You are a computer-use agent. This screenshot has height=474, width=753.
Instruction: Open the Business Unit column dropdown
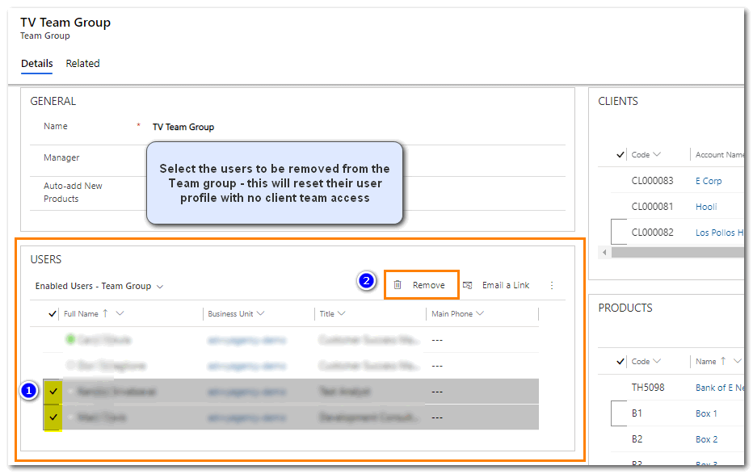[261, 313]
